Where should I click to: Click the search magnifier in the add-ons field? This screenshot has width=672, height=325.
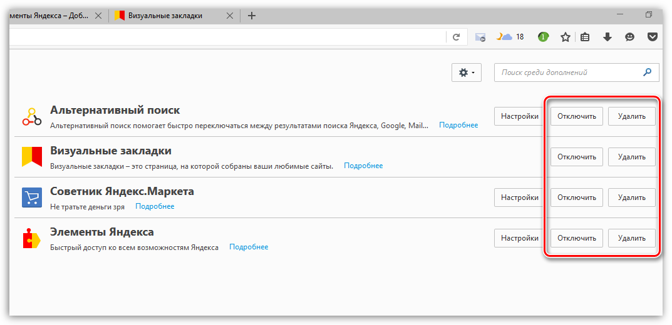pyautogui.click(x=648, y=72)
